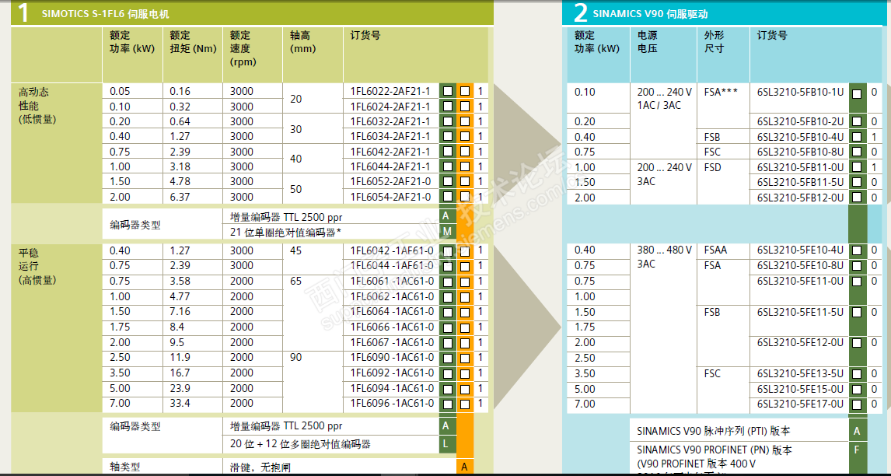Click drive order number 6SL3210-5FB10-8U
The image size is (891, 476).
(x=800, y=152)
